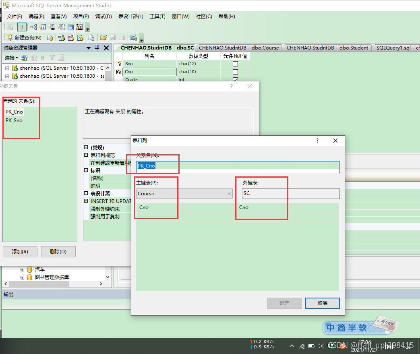Click Connect Object Explorer icon

pyautogui.click(x=25, y=58)
